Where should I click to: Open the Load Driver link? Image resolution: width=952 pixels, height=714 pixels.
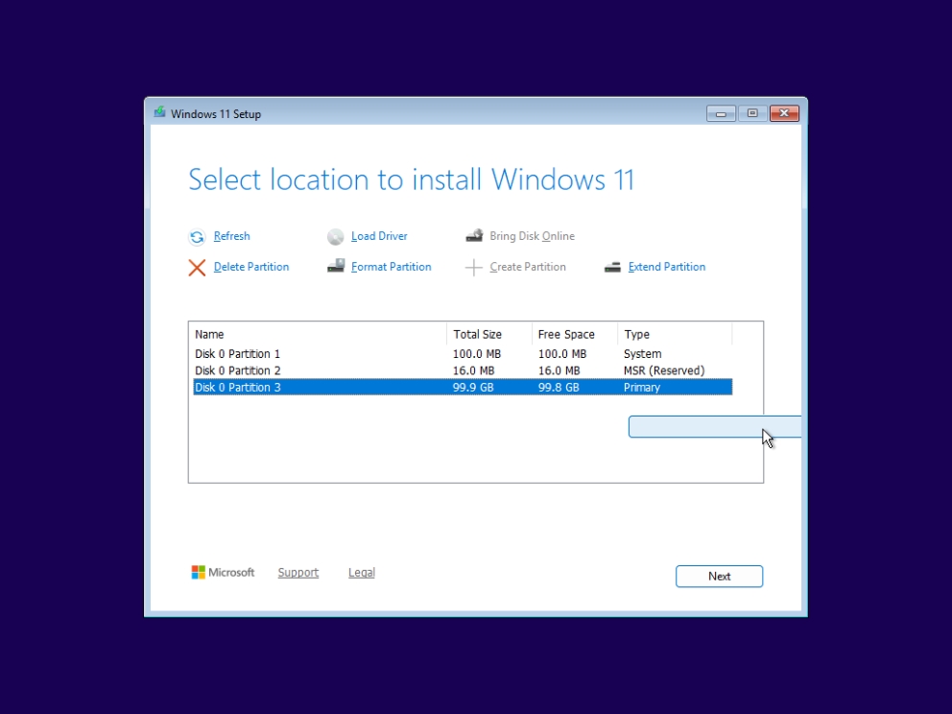379,236
